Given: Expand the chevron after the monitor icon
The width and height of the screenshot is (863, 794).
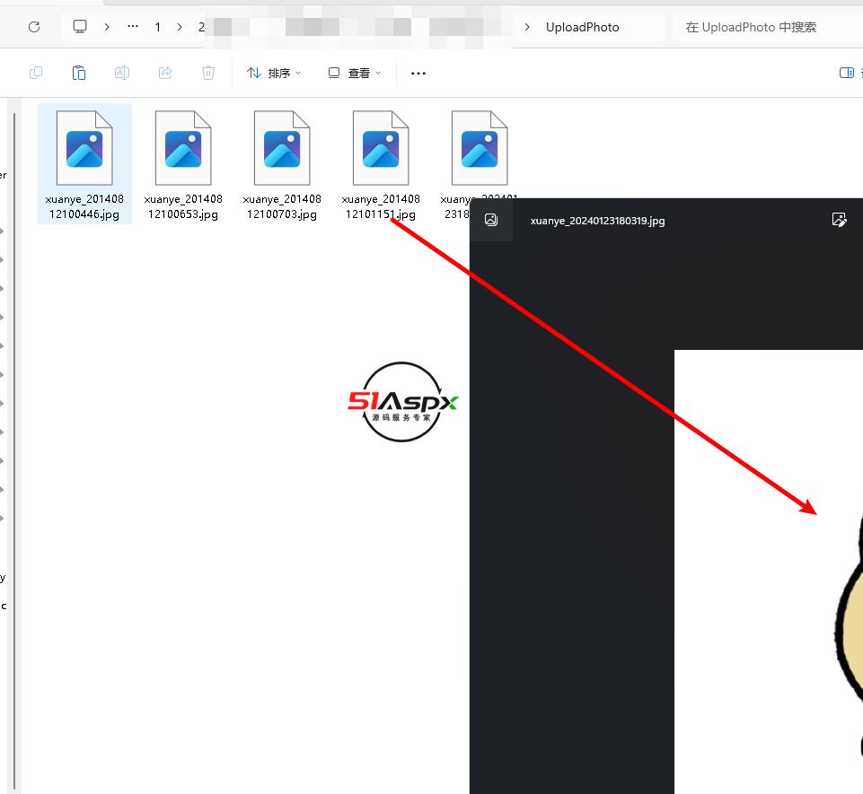Looking at the screenshot, I should pos(107,27).
